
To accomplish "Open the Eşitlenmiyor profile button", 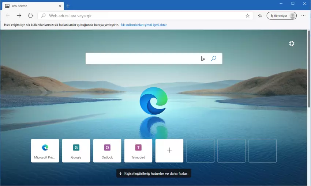I will point(281,16).
